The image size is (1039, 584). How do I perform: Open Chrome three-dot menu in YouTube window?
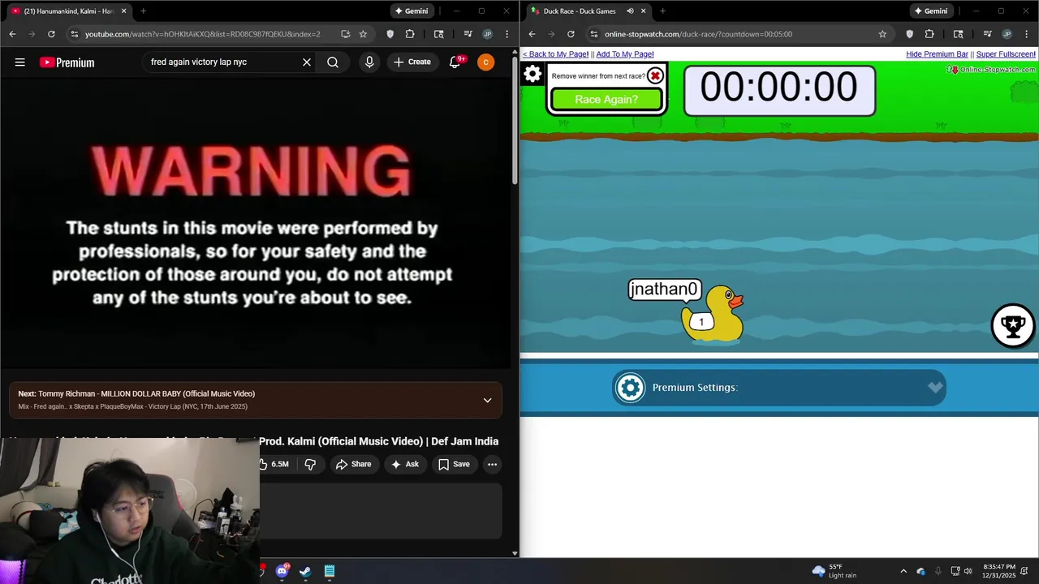click(506, 34)
